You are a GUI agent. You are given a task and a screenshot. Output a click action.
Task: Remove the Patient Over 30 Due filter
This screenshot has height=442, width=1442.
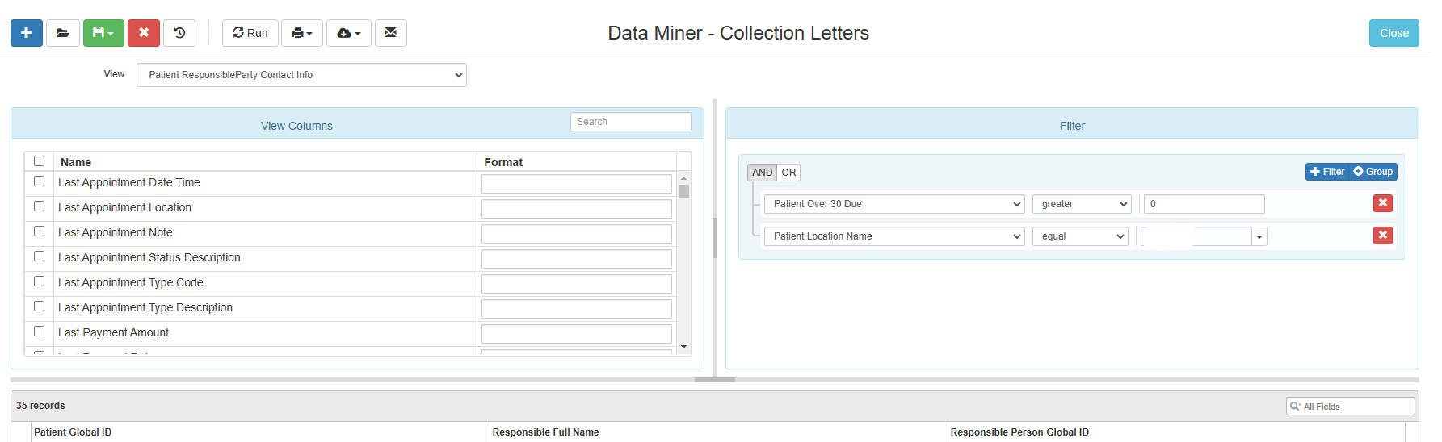point(1383,203)
